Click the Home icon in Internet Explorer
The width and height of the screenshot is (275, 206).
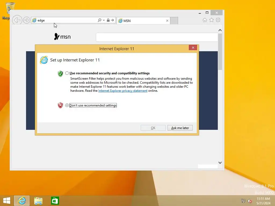pyautogui.click(x=205, y=20)
